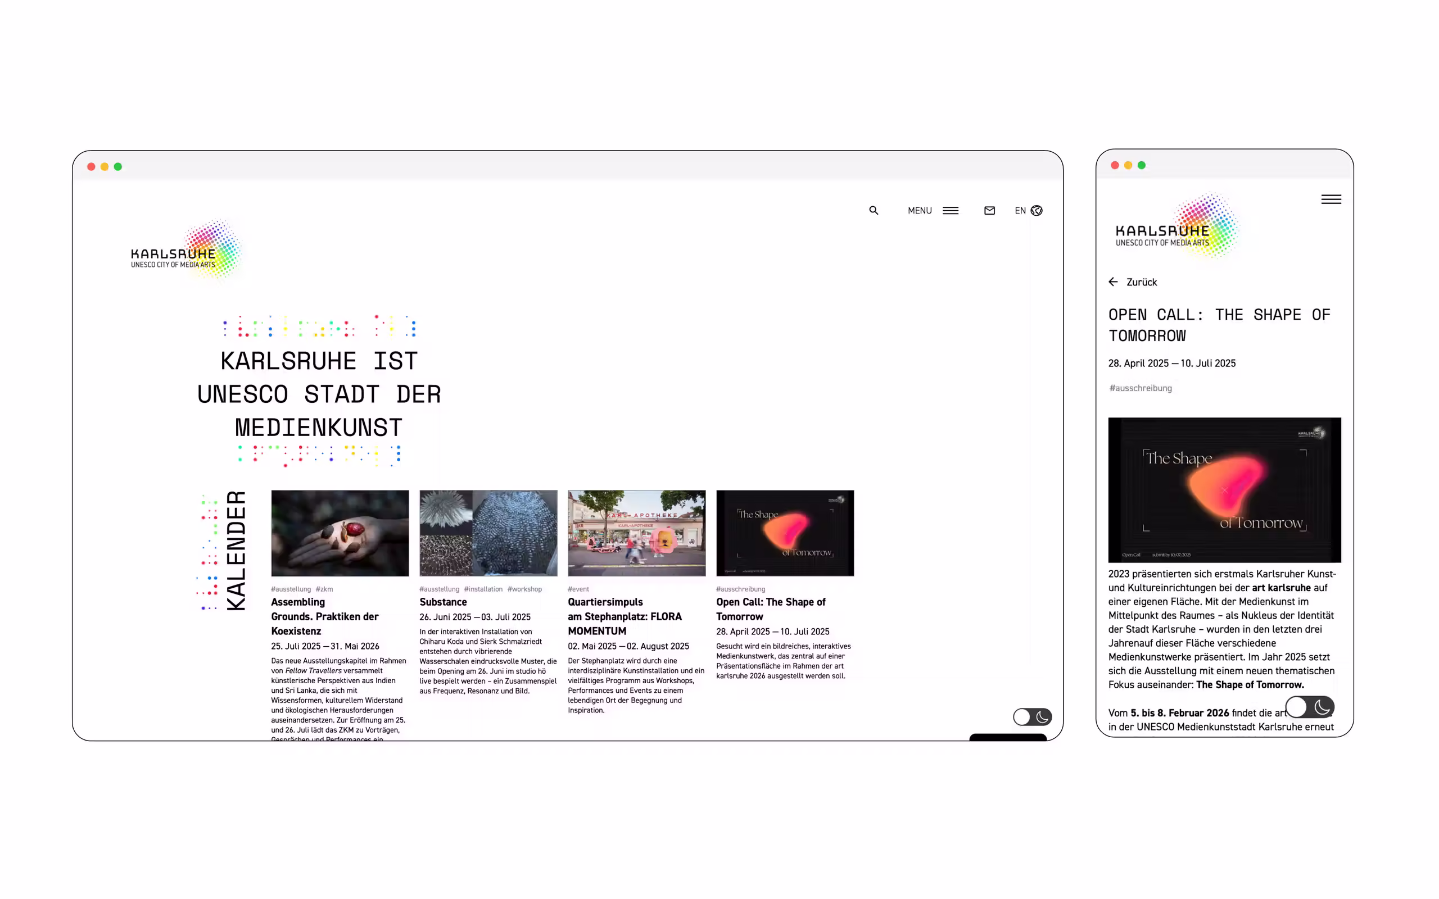Switch language to EN
The width and height of the screenshot is (1439, 899).
tap(1020, 211)
